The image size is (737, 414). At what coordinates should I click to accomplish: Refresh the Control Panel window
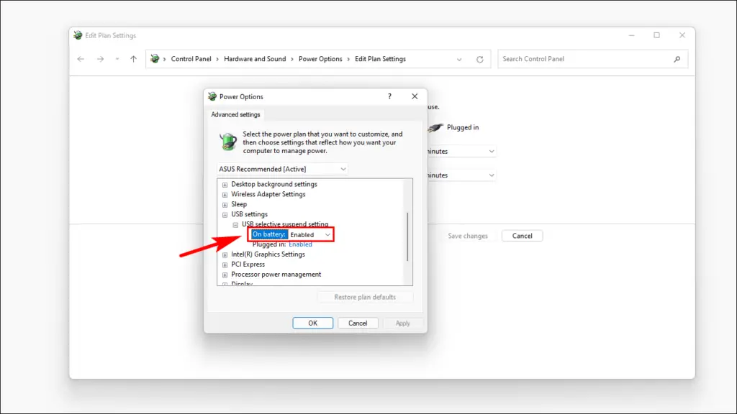click(480, 60)
